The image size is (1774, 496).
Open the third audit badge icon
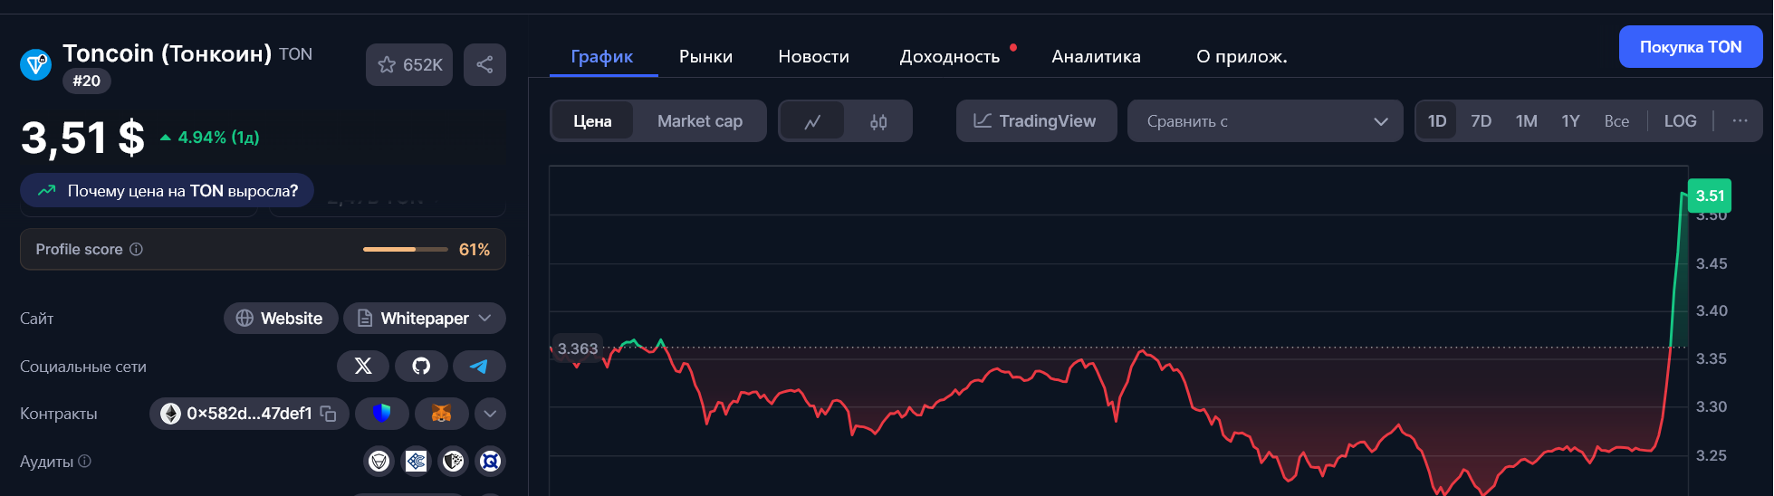(453, 462)
